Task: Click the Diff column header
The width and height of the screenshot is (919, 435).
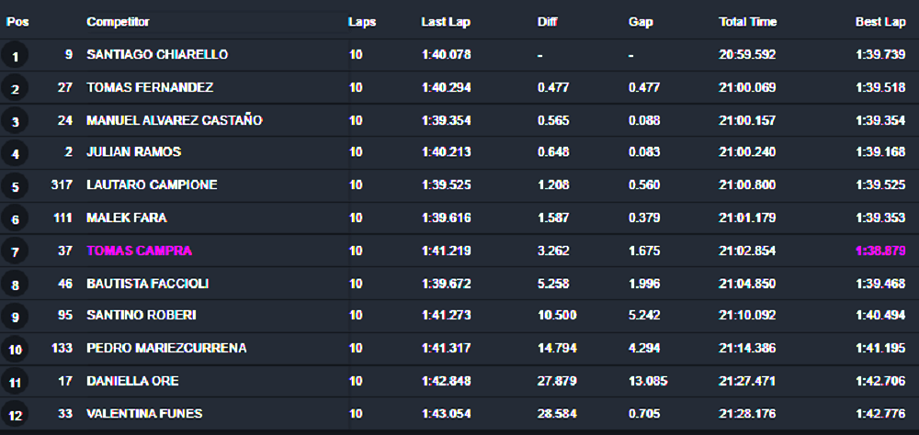Action: 547,22
